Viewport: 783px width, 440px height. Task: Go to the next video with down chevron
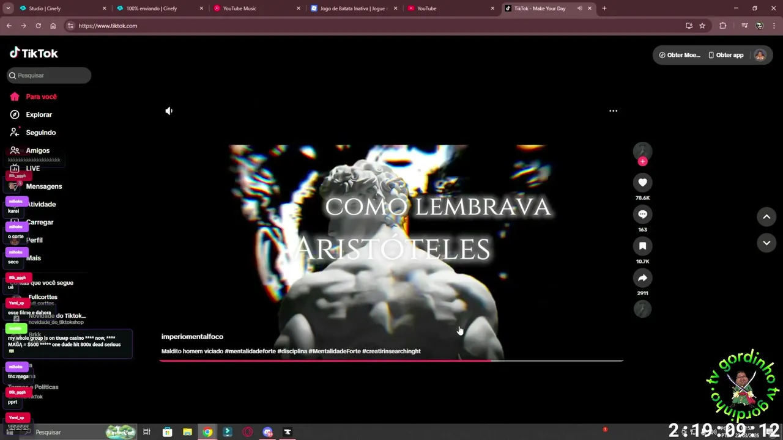(x=766, y=243)
